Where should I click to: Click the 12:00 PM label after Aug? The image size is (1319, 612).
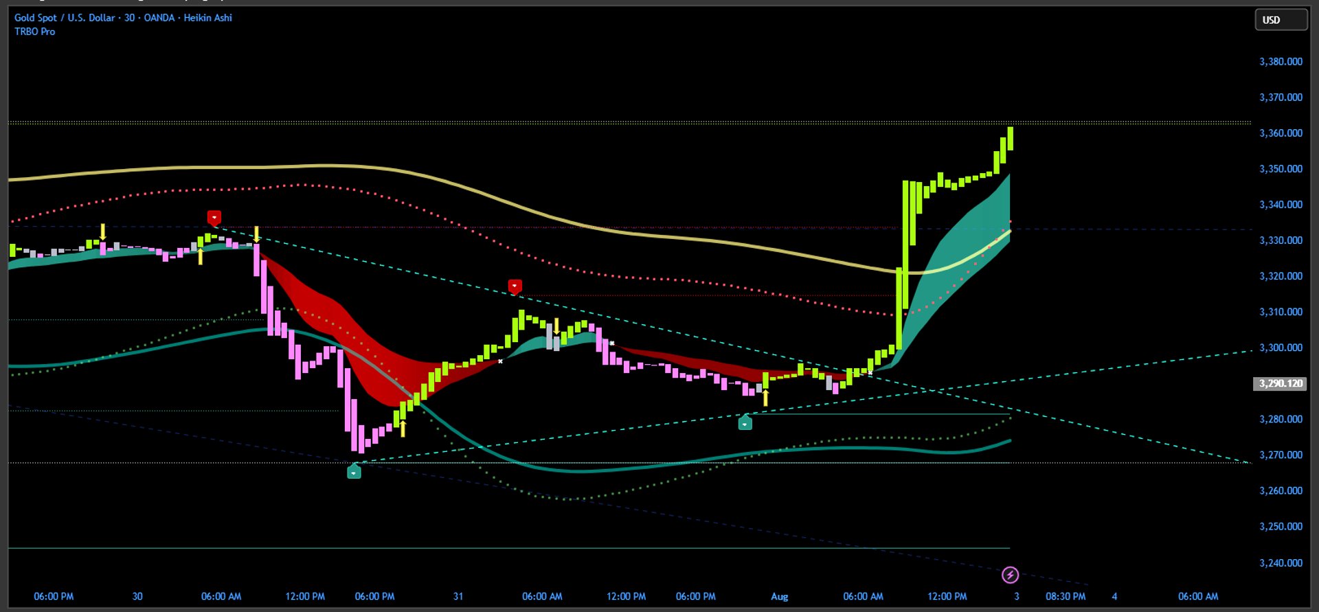tap(947, 596)
